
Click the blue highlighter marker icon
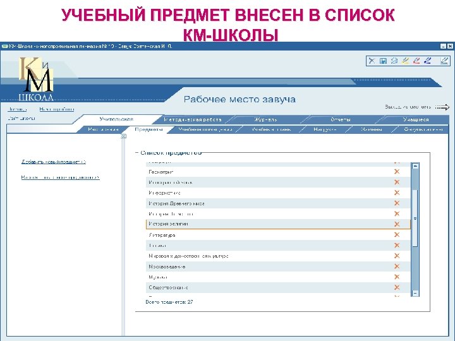427,61
